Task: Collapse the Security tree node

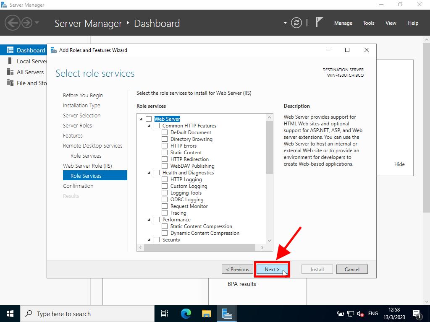Action: (x=149, y=240)
